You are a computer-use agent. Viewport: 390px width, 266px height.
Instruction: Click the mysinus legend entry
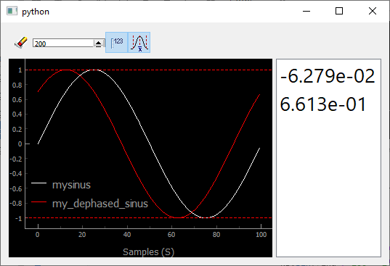pos(71,185)
